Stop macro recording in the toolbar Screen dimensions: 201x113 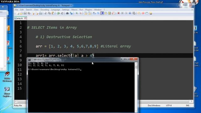pyautogui.click(x=122, y=13)
